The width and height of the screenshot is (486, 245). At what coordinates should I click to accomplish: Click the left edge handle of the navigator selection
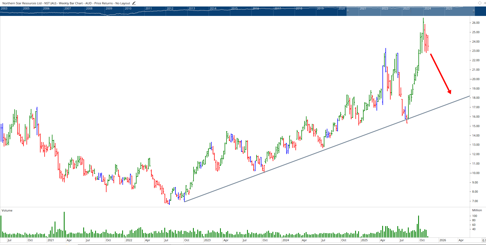348,12
